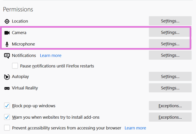This screenshot has width=196, height=134.
Task: Open Autoplay Settings dialog
Action: click(170, 77)
